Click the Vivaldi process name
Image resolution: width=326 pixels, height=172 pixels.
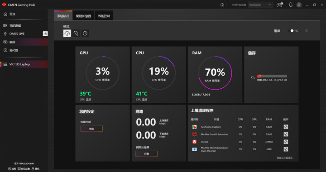click(205, 142)
